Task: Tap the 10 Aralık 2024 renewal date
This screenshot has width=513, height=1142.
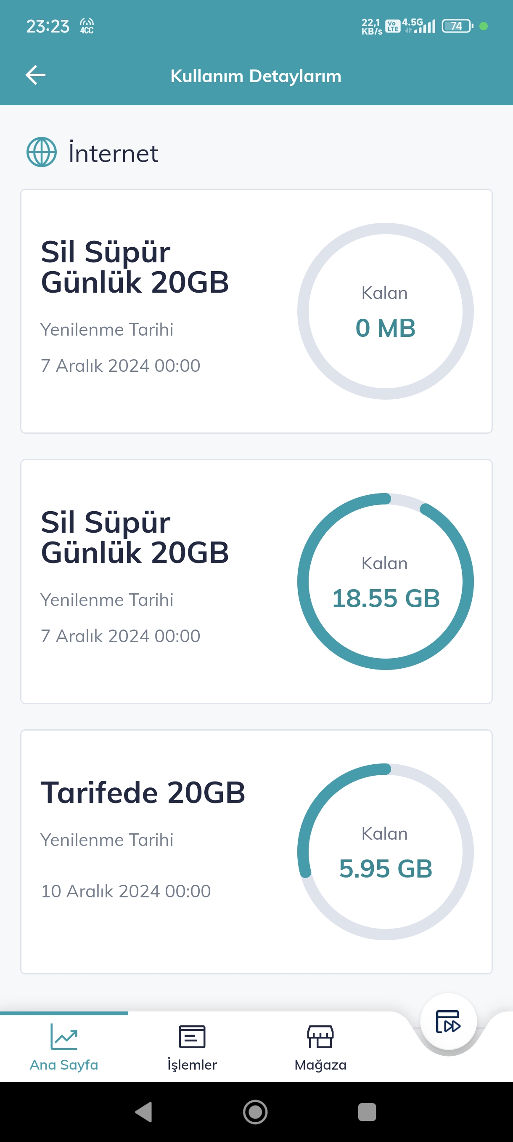Action: (x=126, y=891)
